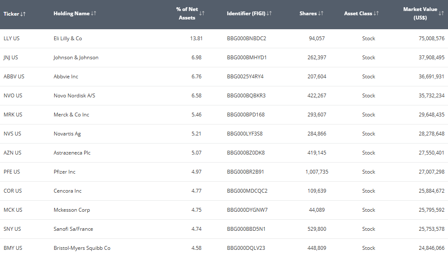
Task: Click the Identifier (FIGI) header label
Action: [246, 14]
